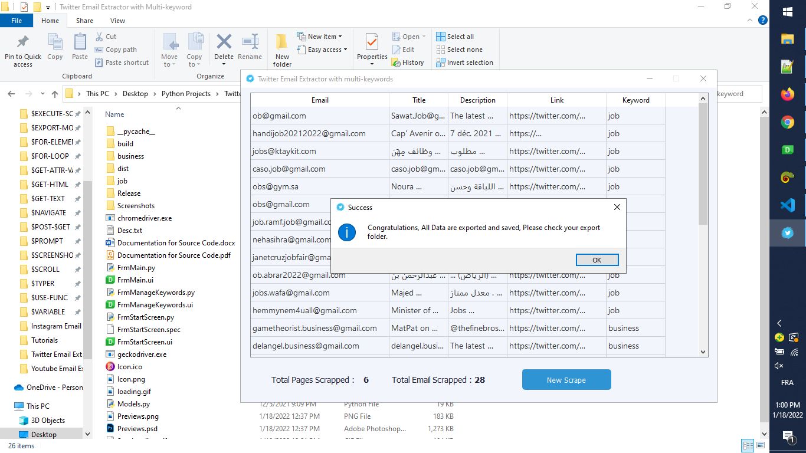Select FrmMain.py in file list
The width and height of the screenshot is (806, 453).
(x=136, y=268)
